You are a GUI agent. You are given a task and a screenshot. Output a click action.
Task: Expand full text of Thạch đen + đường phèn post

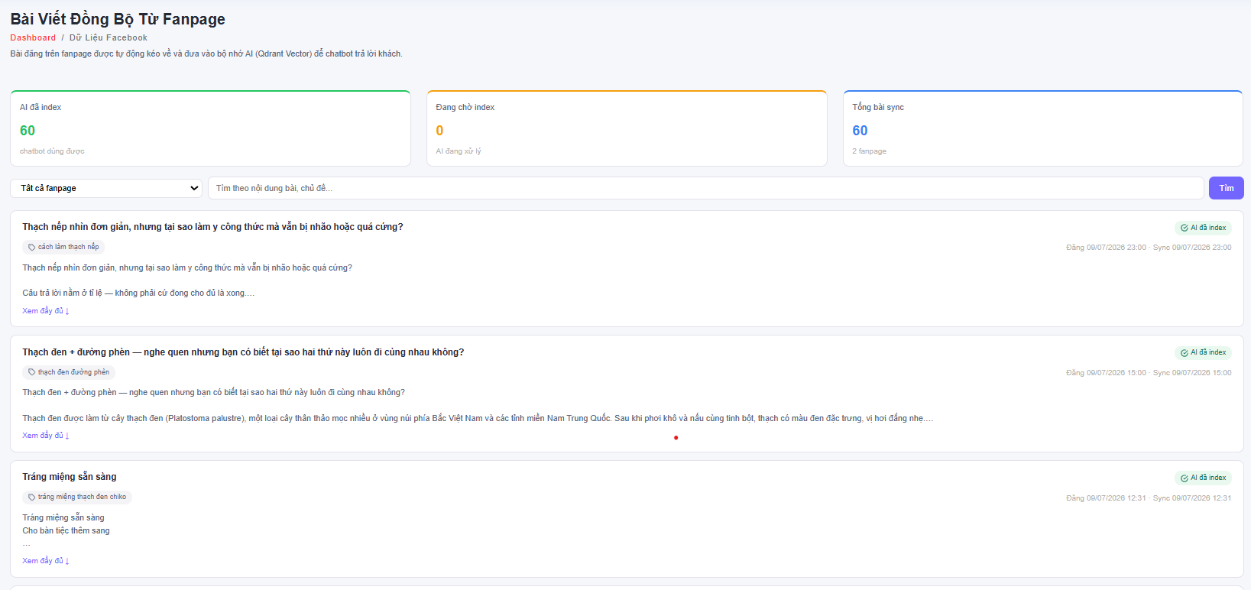pyautogui.click(x=46, y=436)
